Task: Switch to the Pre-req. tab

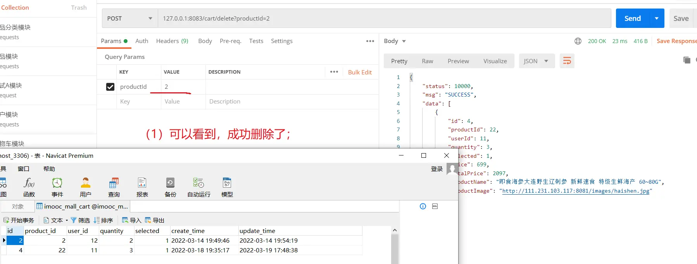Action: point(230,41)
